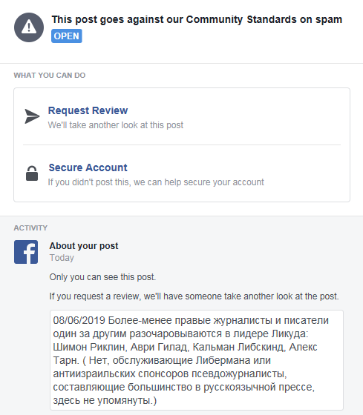This screenshot has height=415, width=363.
Task: Click the spam Community Standards heading
Action: pos(197,19)
